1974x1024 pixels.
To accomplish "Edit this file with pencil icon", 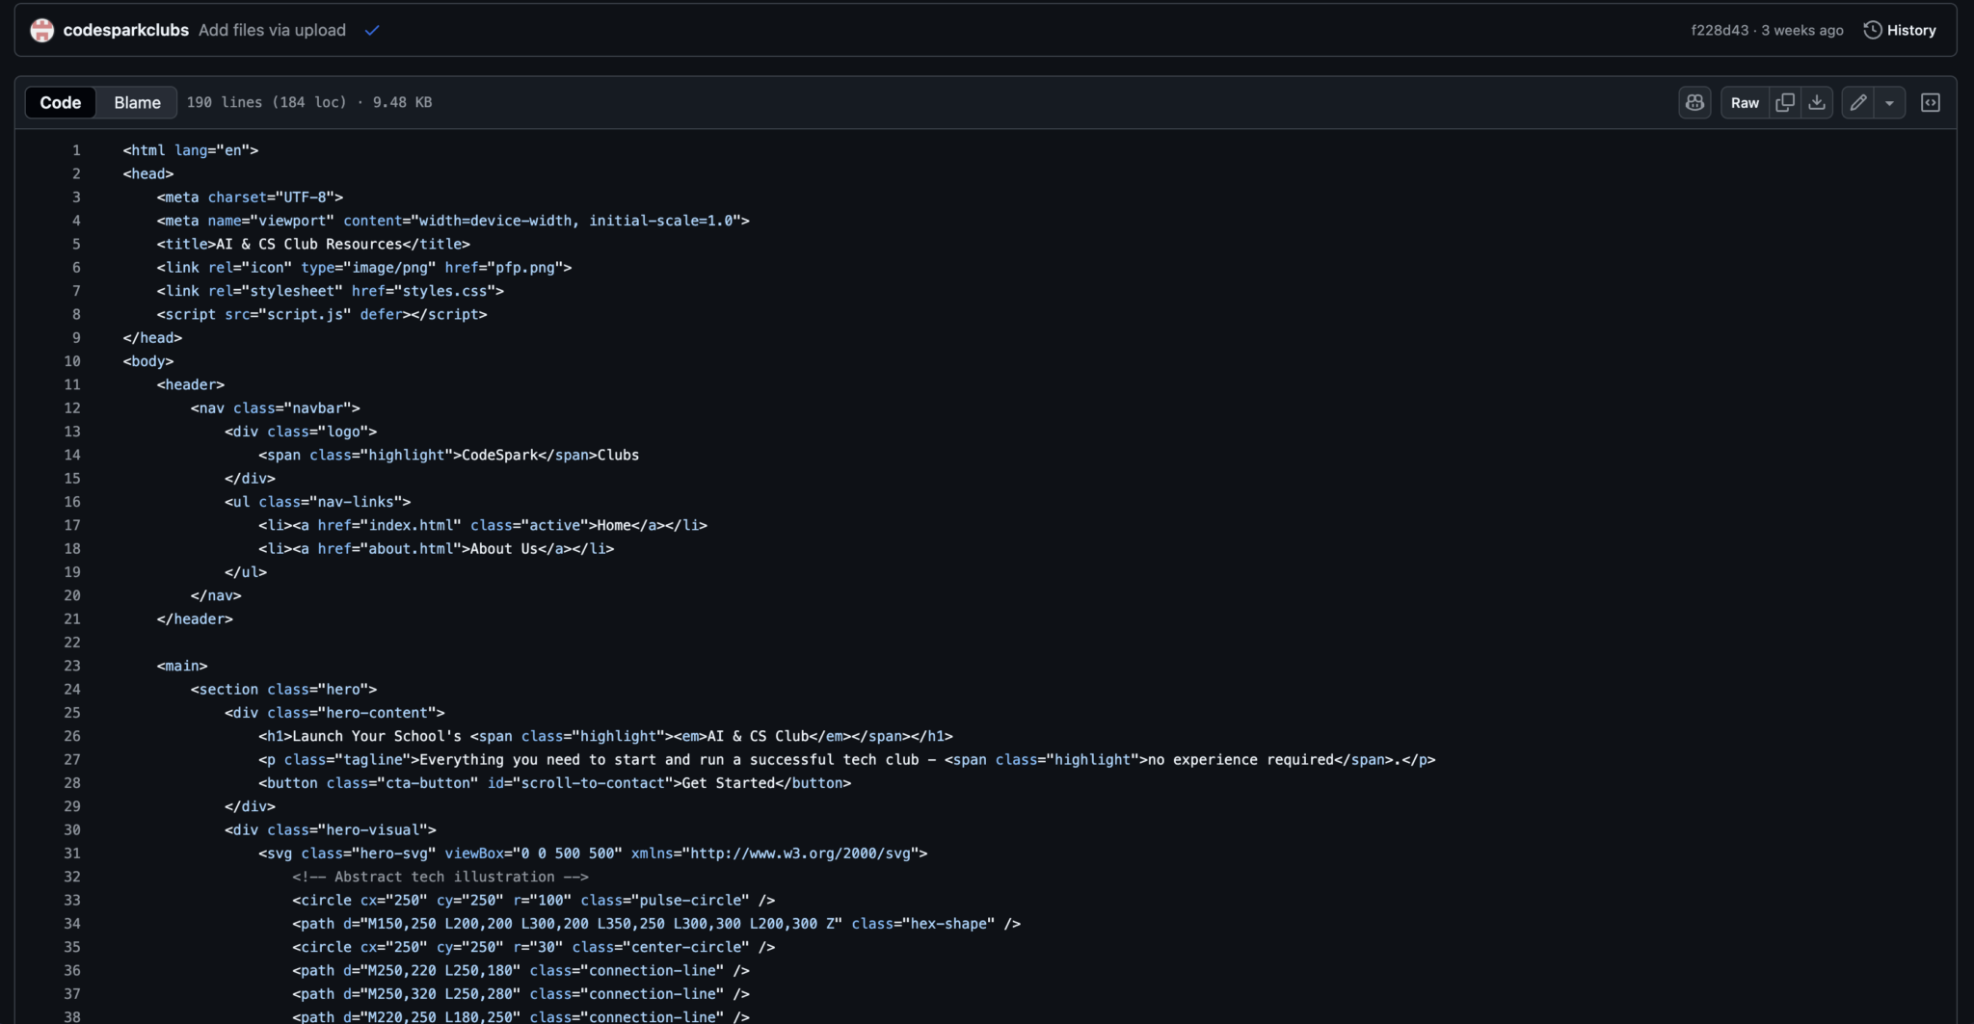I will coord(1858,103).
